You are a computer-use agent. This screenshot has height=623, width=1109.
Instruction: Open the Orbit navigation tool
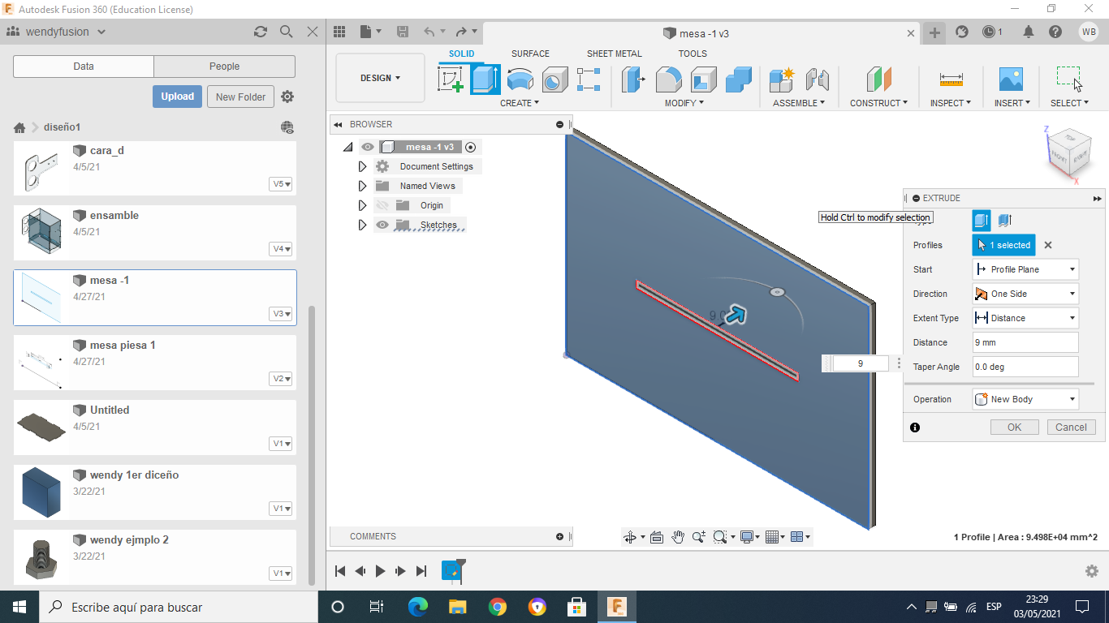[x=630, y=537]
